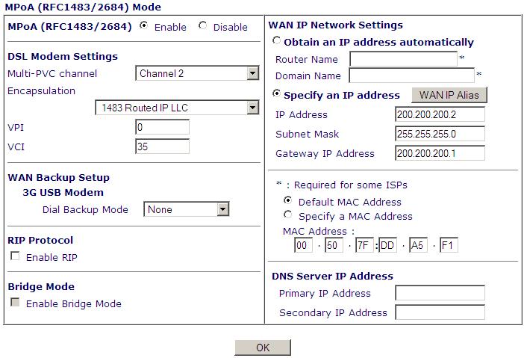Click the Router Name text field

click(403, 59)
